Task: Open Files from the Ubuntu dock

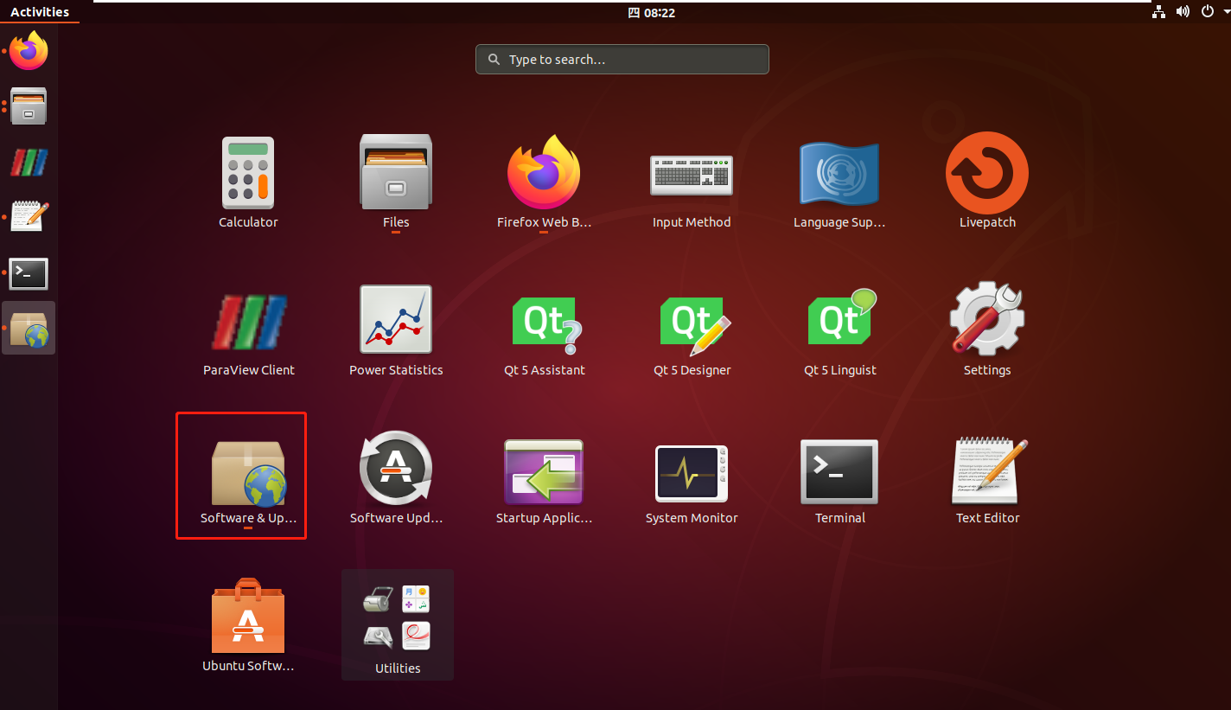Action: click(29, 106)
